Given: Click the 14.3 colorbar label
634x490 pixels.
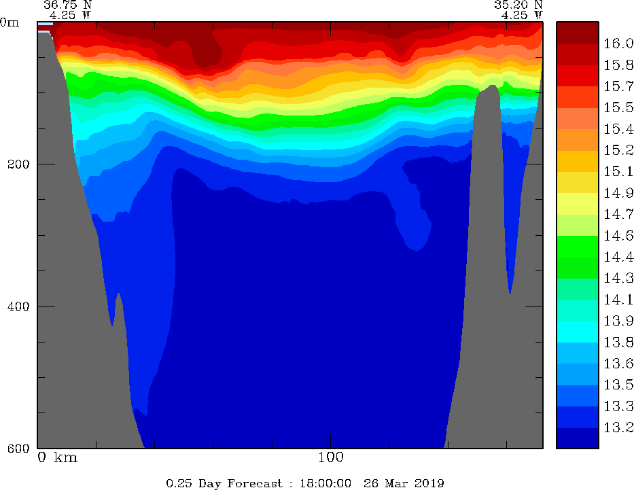Looking at the screenshot, I should coord(618,278).
